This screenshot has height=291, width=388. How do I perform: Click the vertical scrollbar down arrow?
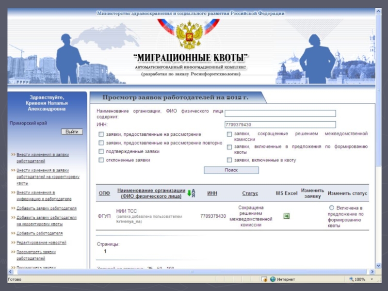pyautogui.click(x=378, y=266)
